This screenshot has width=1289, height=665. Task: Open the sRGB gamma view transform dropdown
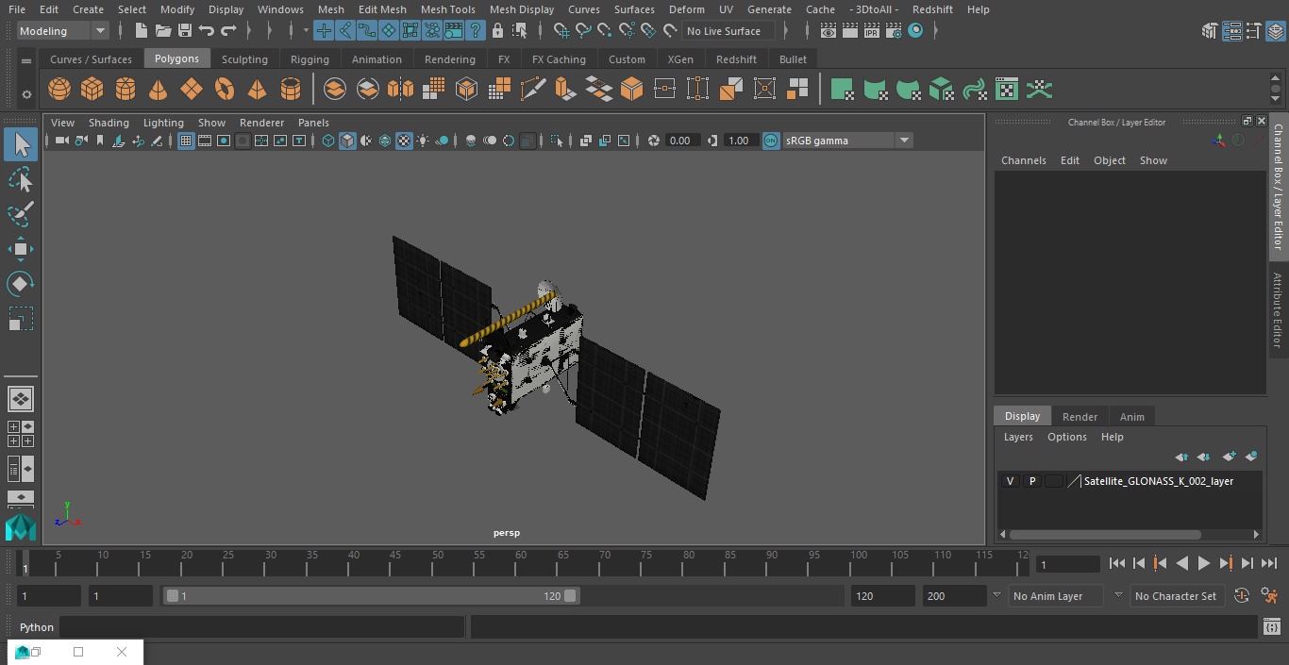click(x=847, y=141)
